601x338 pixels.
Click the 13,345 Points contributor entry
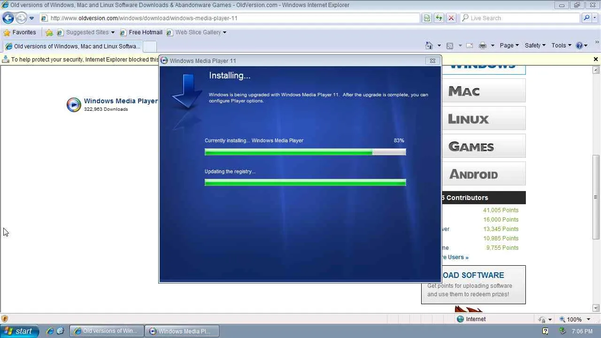pyautogui.click(x=501, y=229)
